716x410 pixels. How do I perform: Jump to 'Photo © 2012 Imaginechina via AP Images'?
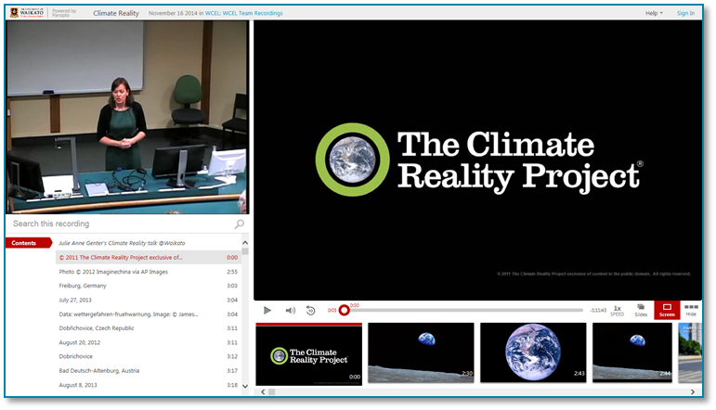(149, 272)
